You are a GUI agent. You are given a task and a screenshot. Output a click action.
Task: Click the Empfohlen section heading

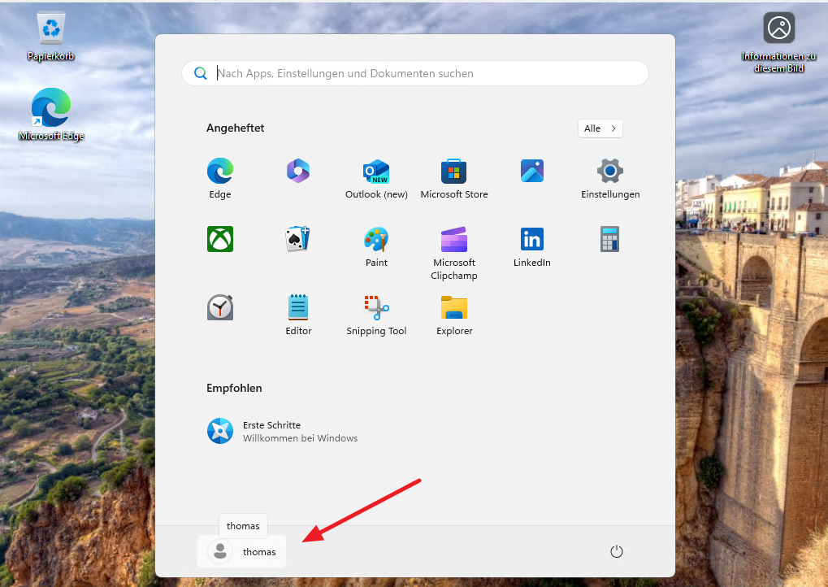(x=234, y=388)
